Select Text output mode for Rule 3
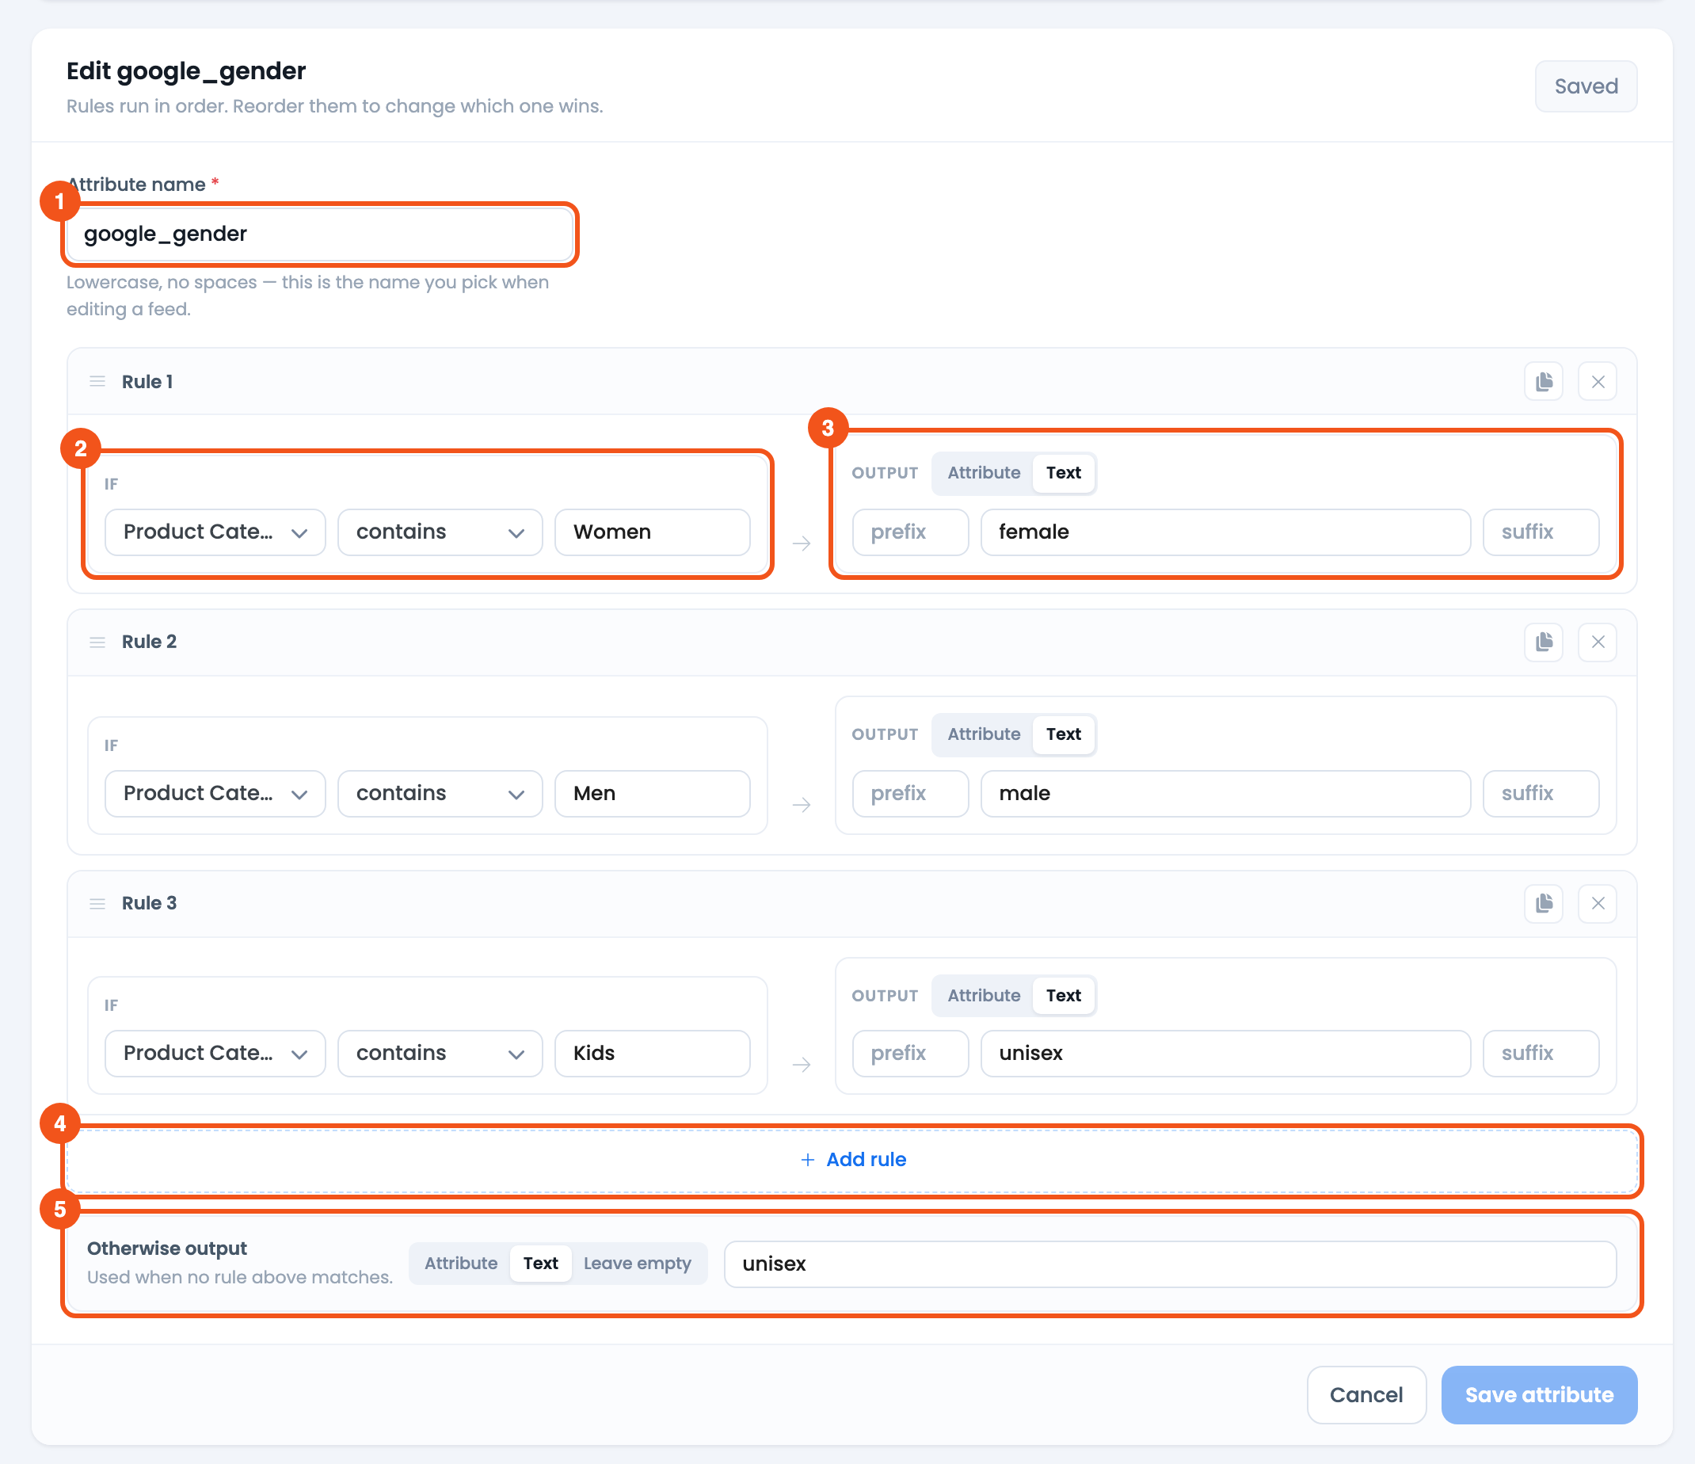This screenshot has width=1695, height=1464. (x=1064, y=996)
